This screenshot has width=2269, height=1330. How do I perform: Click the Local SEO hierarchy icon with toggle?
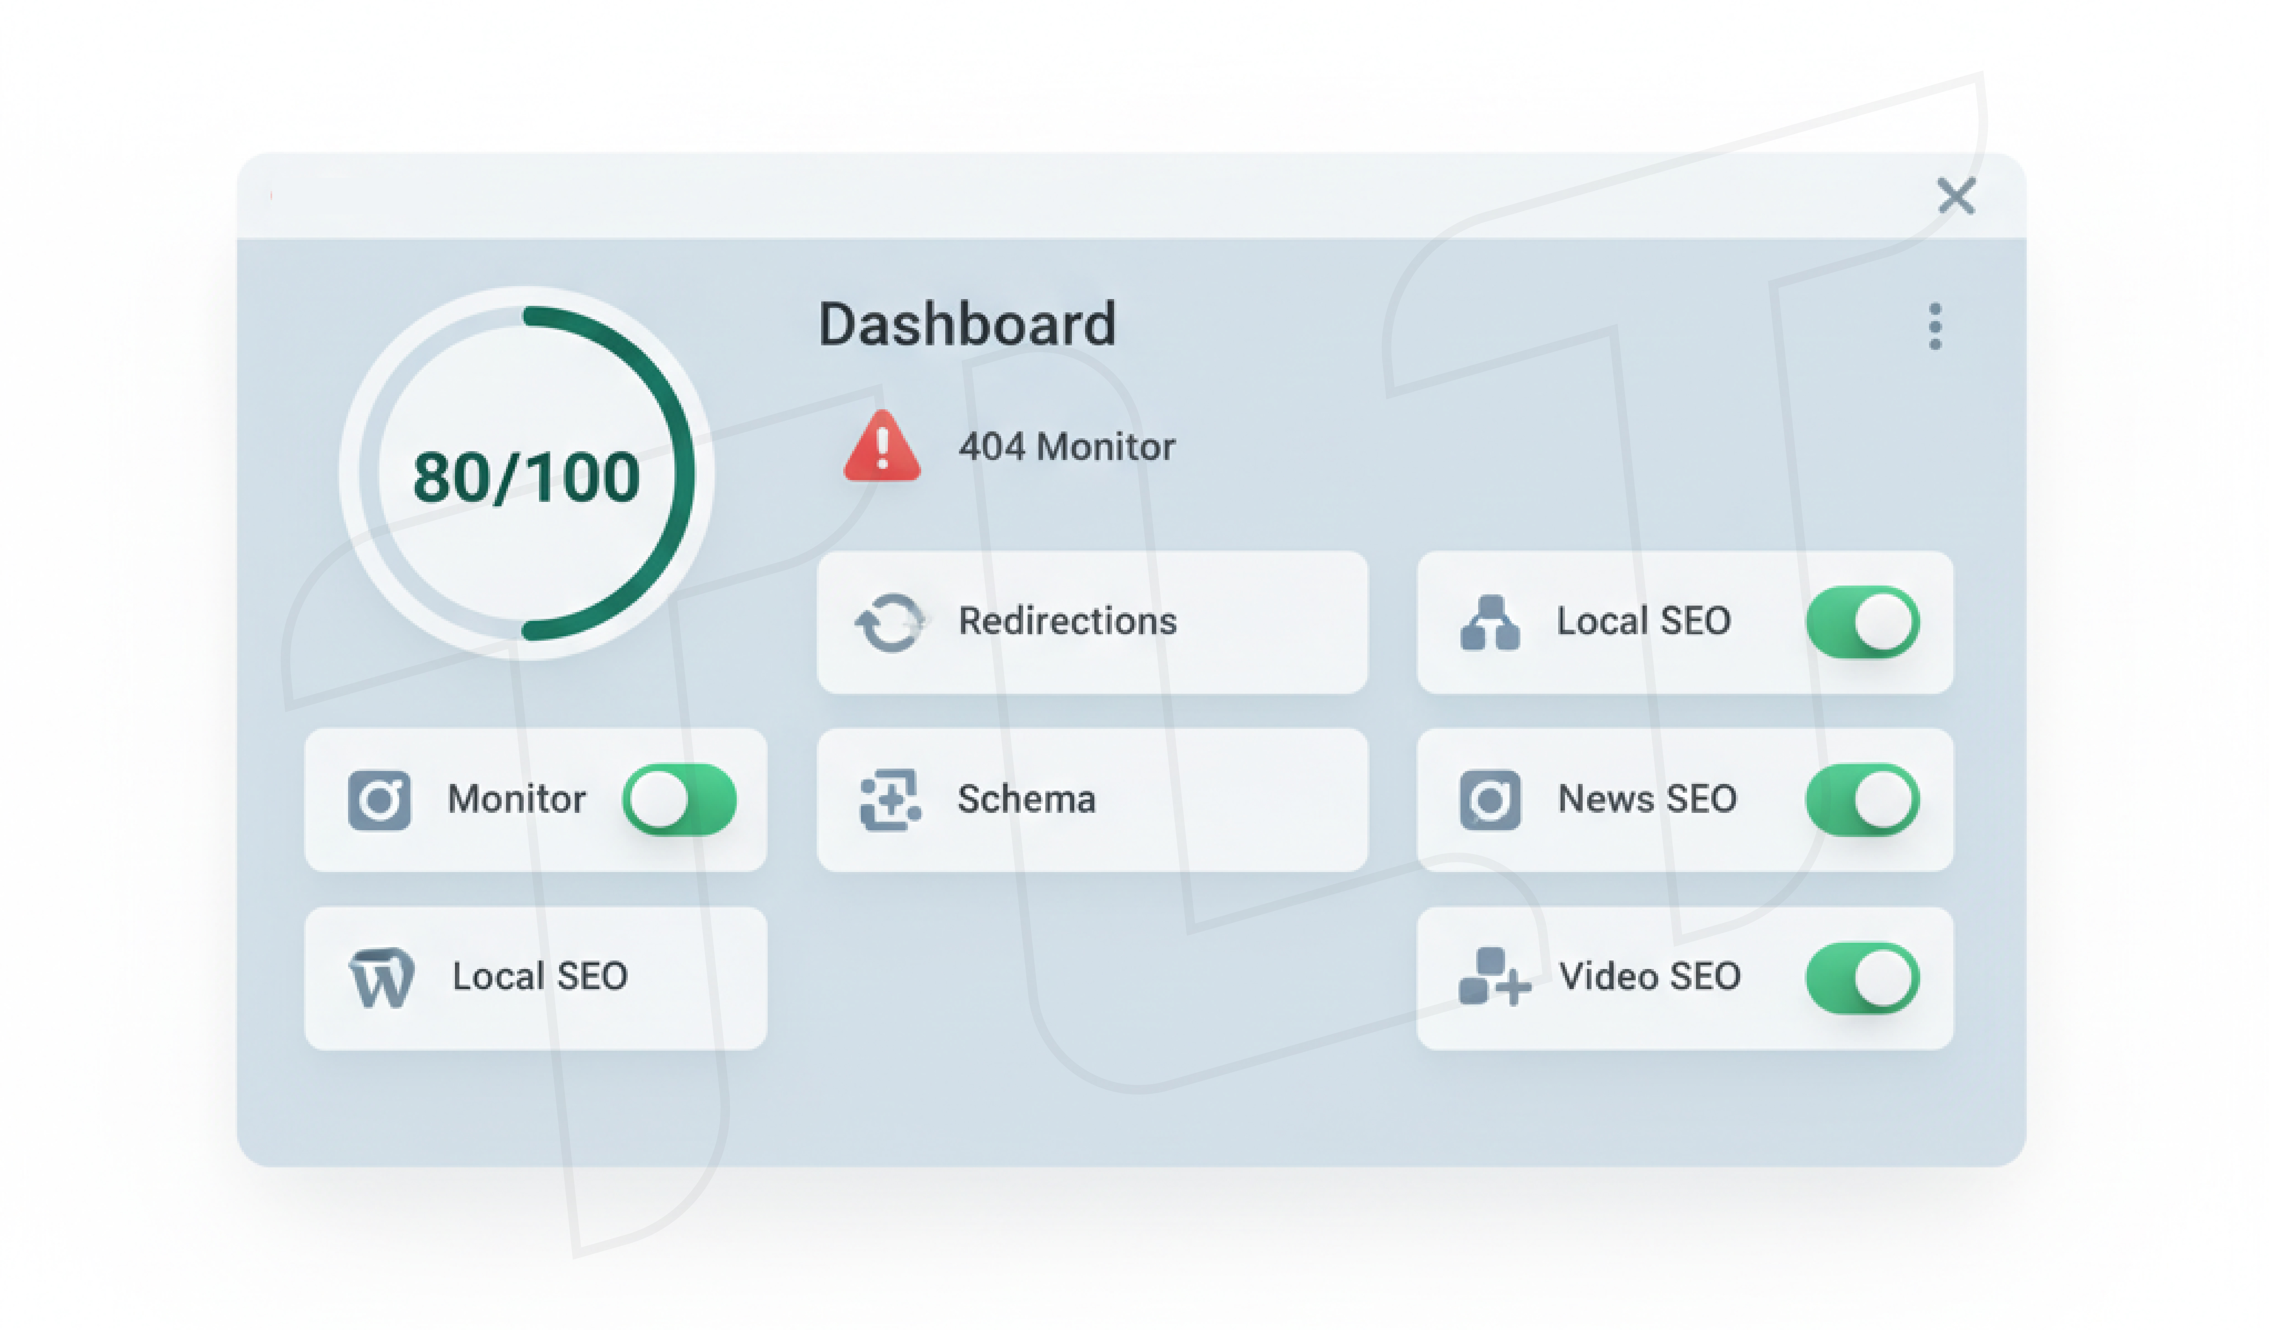tap(1489, 622)
